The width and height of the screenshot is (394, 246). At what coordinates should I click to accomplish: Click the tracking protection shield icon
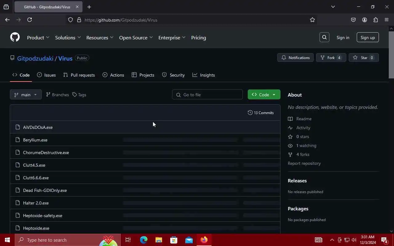point(70,20)
